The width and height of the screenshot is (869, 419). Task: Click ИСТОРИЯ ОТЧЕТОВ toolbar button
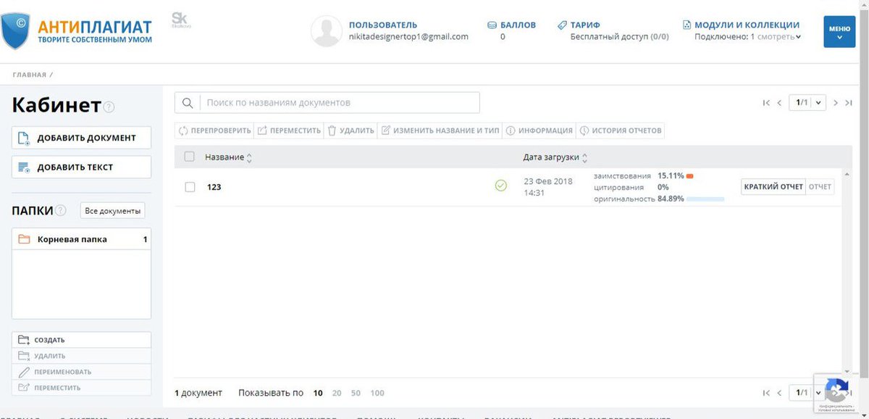pyautogui.click(x=621, y=130)
